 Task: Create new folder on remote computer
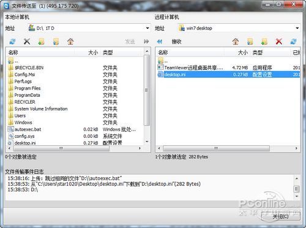(264, 42)
